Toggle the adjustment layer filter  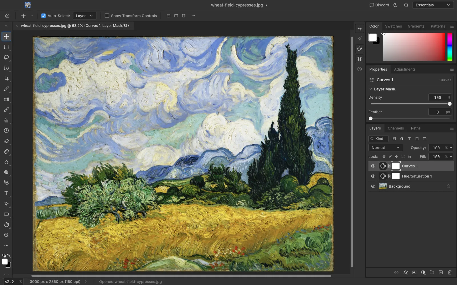point(402,139)
